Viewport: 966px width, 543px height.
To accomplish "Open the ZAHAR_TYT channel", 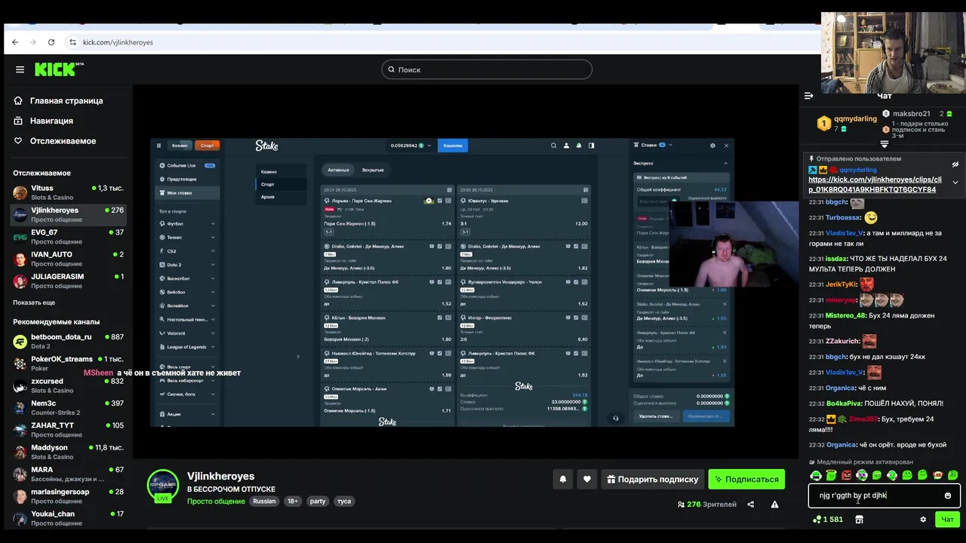I will [68, 430].
